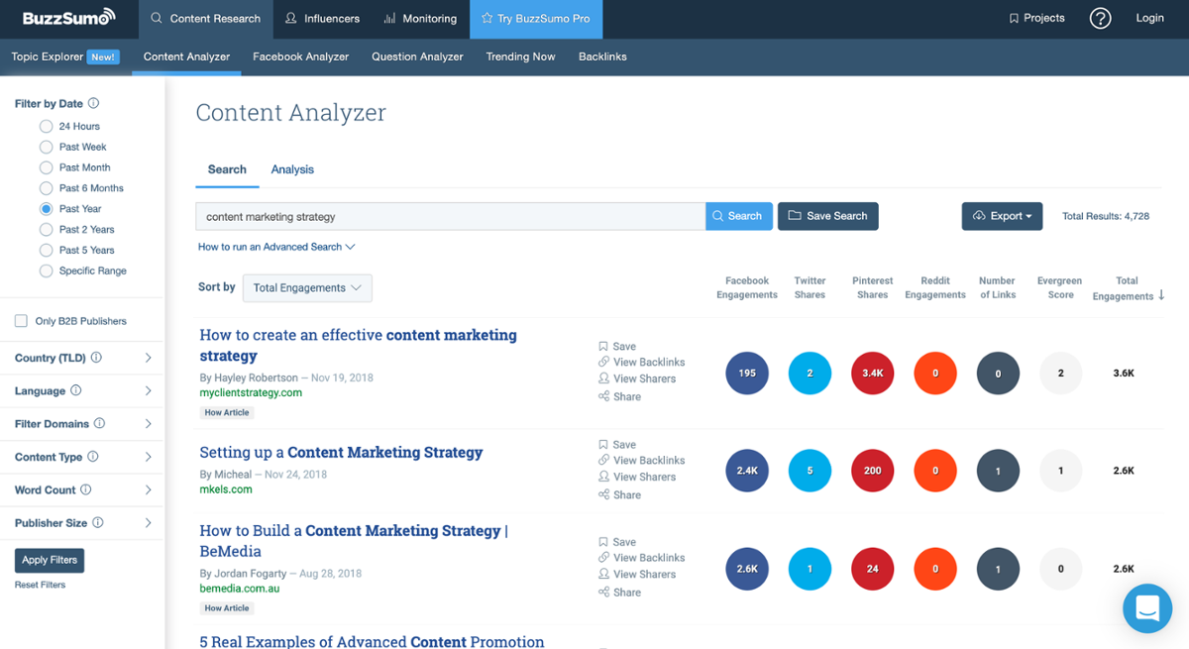Open the chat support bubble
1189x649 pixels.
click(1147, 607)
